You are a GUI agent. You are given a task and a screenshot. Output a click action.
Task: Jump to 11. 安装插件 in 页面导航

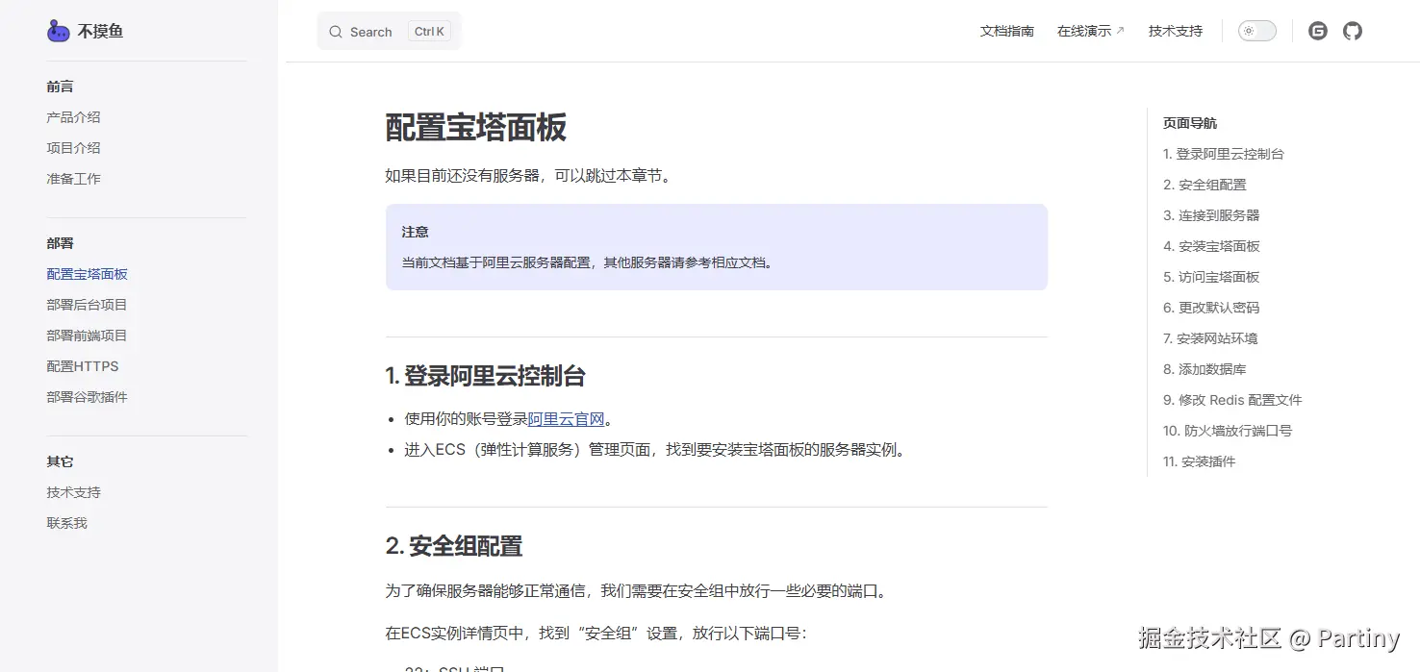[x=1198, y=460]
